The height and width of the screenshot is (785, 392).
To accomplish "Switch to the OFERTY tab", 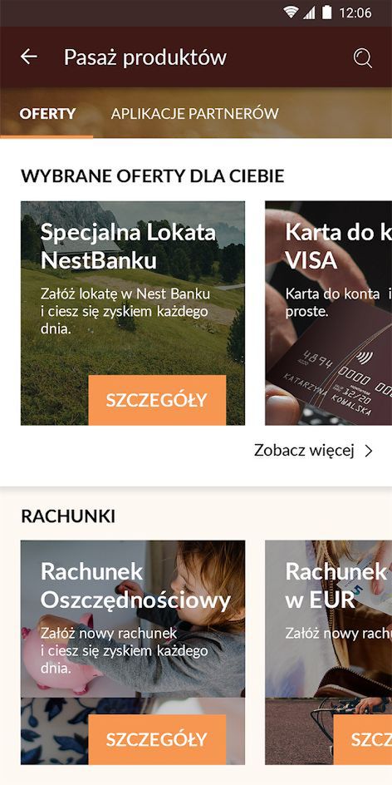I will (47, 114).
